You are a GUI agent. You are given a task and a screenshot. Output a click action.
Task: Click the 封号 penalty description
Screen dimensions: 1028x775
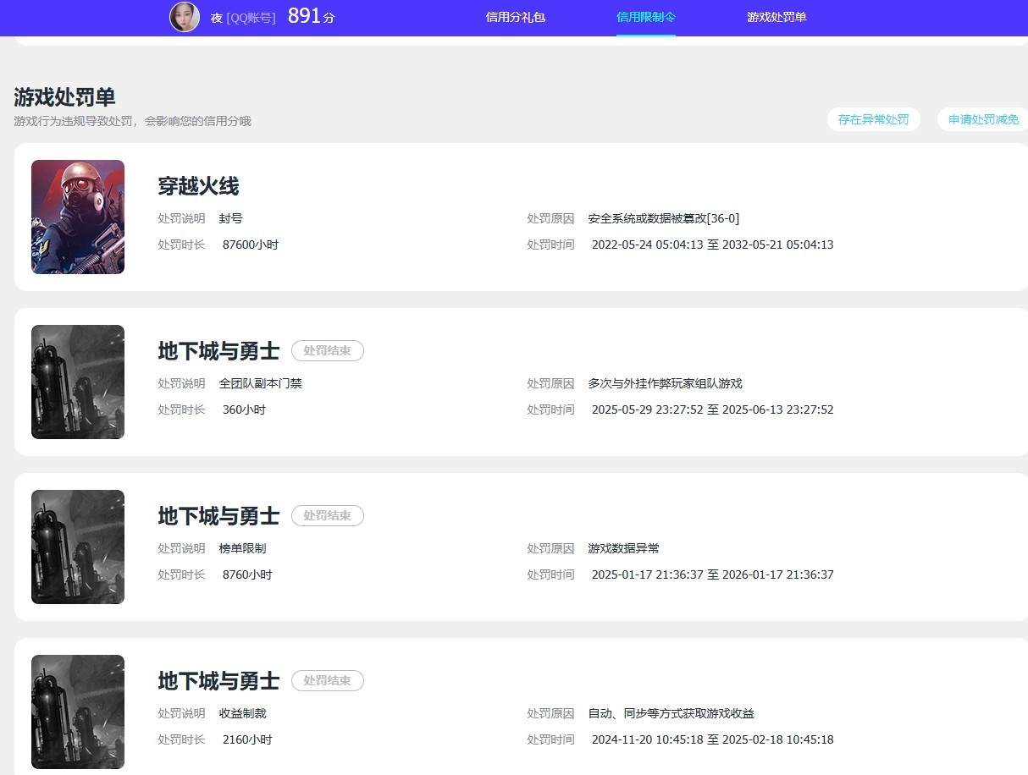(x=231, y=218)
